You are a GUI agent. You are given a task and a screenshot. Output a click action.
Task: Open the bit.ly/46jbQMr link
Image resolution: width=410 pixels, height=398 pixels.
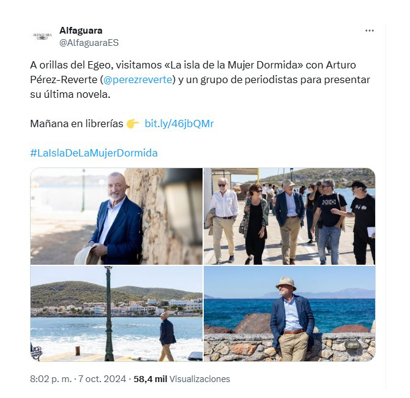(x=179, y=123)
